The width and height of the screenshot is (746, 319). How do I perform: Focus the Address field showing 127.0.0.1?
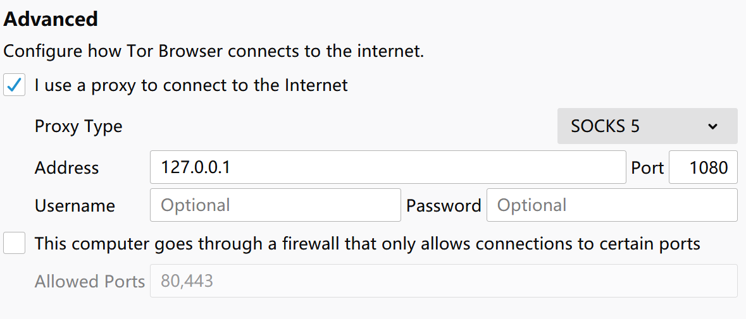388,167
